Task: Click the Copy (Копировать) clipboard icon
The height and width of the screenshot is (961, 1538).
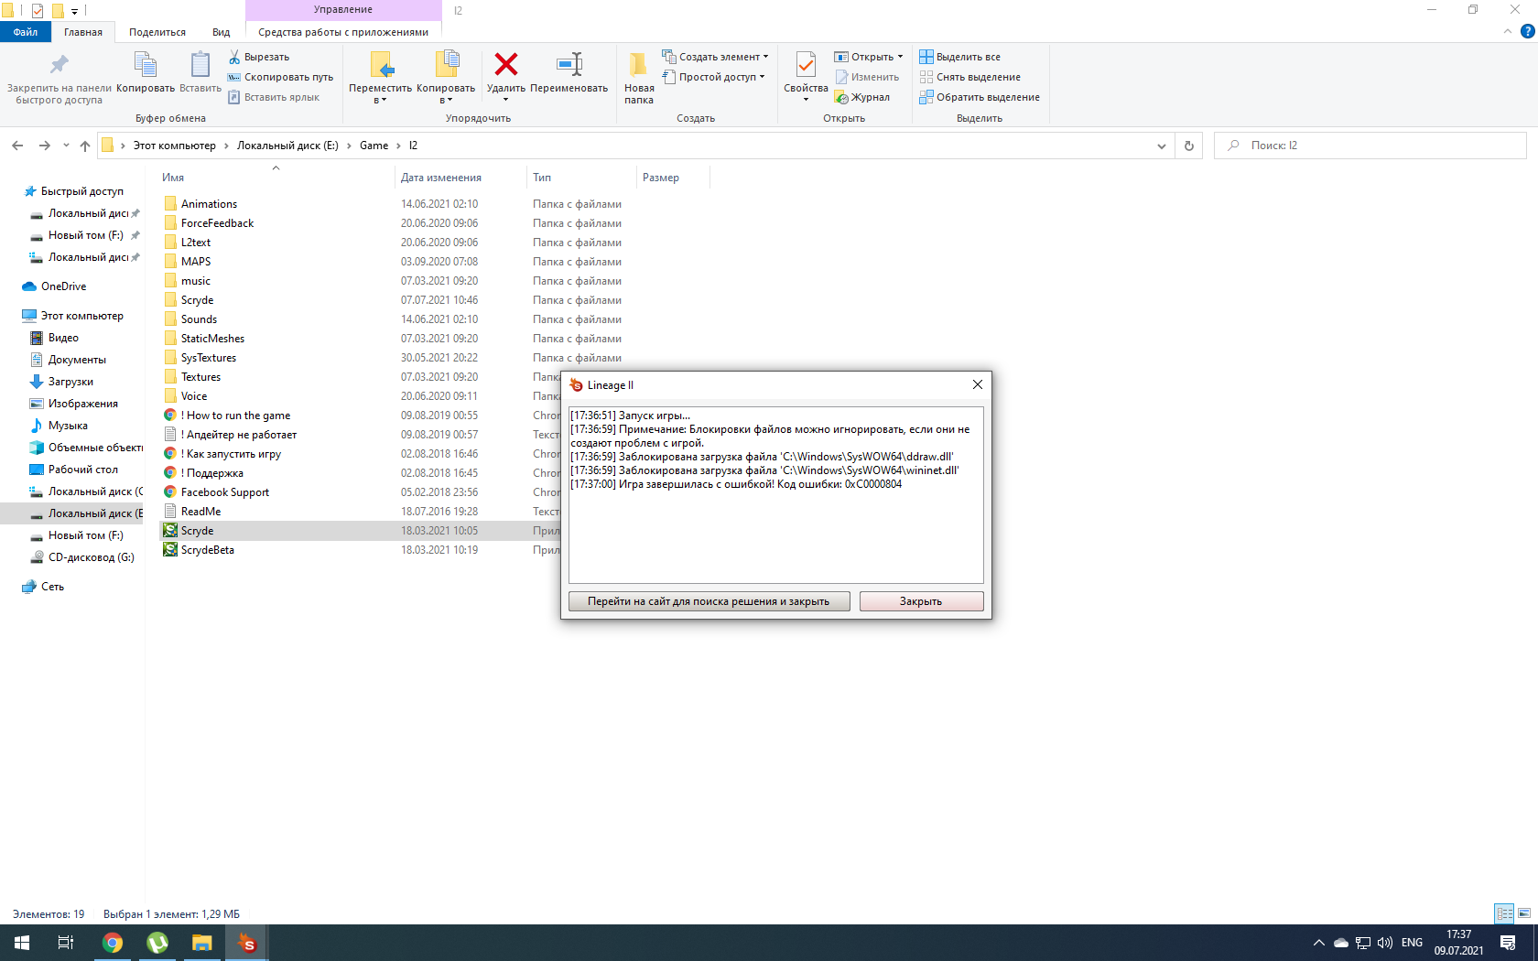Action: pyautogui.click(x=146, y=65)
